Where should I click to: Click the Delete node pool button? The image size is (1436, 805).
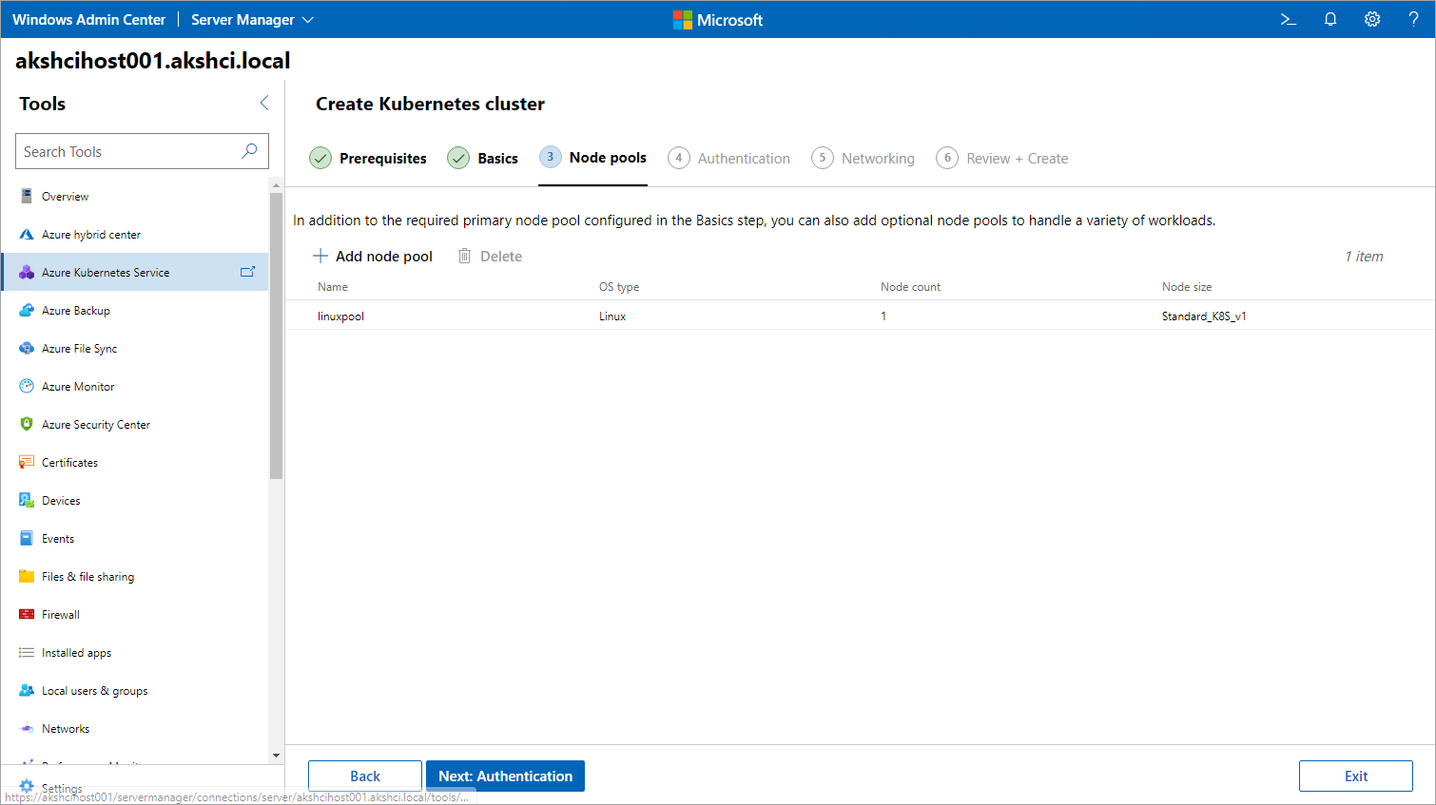pos(490,257)
